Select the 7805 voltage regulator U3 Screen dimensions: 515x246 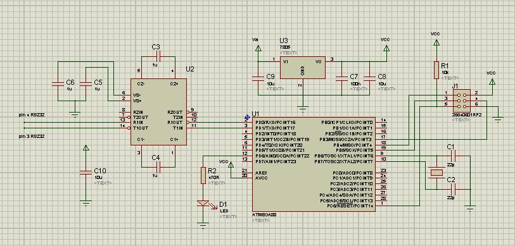click(x=303, y=67)
